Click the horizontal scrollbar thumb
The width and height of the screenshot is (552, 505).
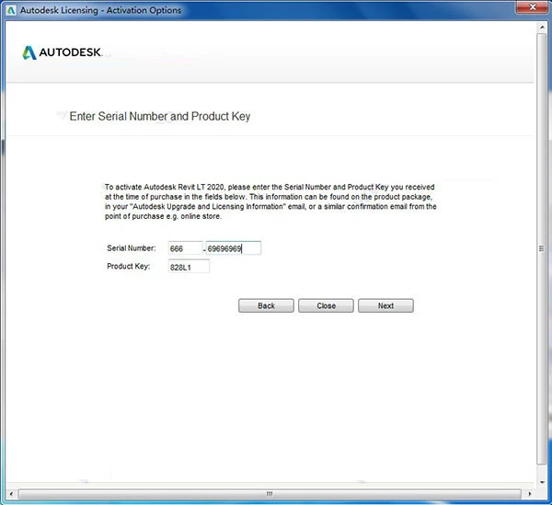pyautogui.click(x=270, y=494)
